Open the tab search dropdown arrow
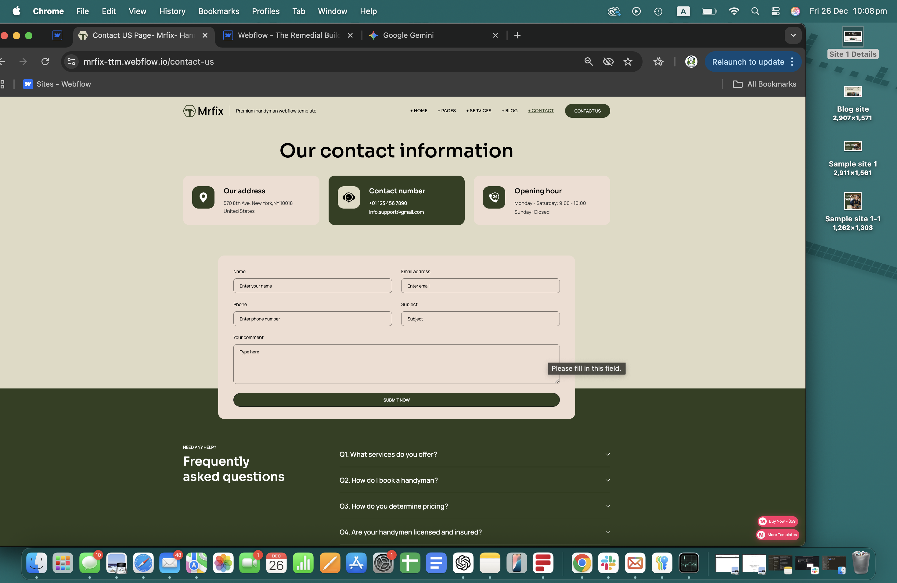Viewport: 897px width, 583px height. pos(793,35)
